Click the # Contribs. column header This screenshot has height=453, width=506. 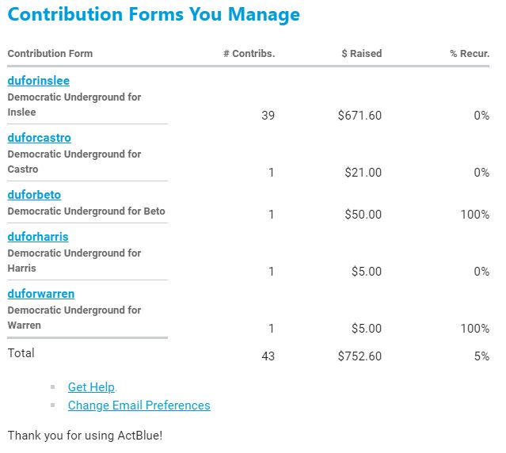tap(249, 54)
